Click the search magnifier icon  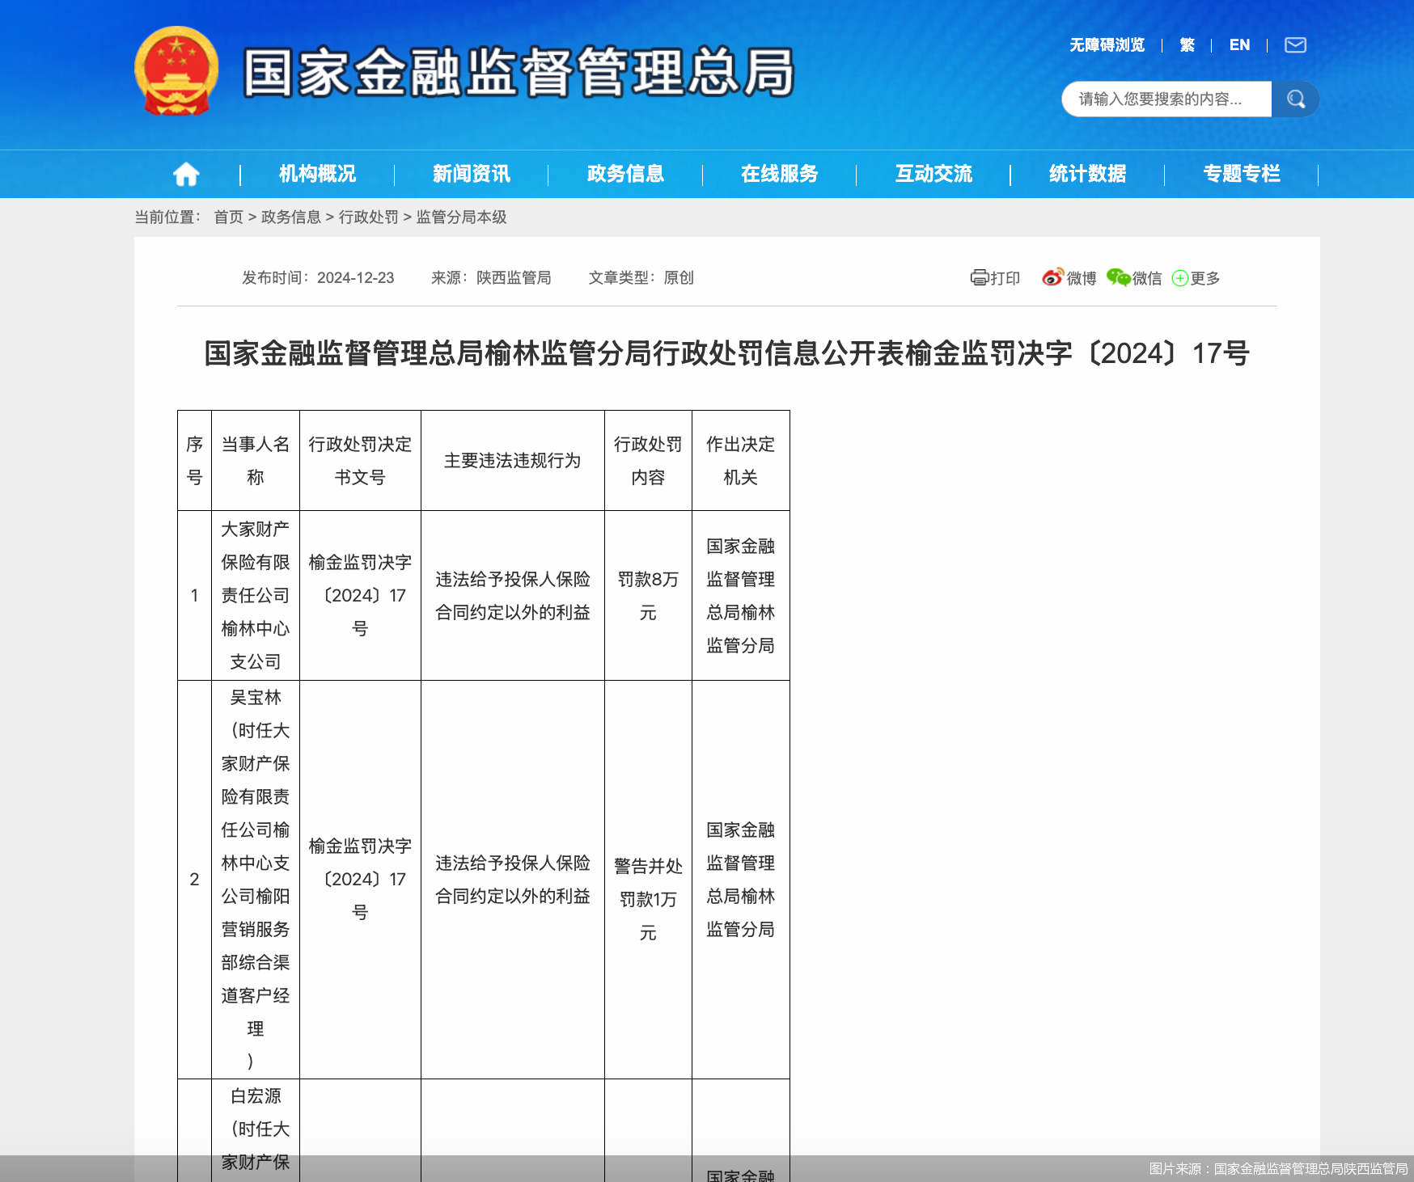(x=1295, y=99)
